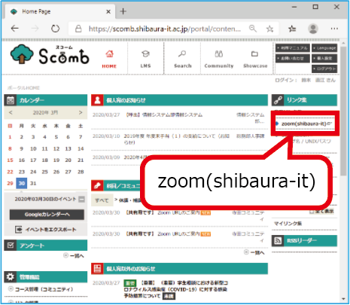Collapse the 2020年03月30日のイベント section
This screenshot has height=305, width=350.
coord(81,200)
